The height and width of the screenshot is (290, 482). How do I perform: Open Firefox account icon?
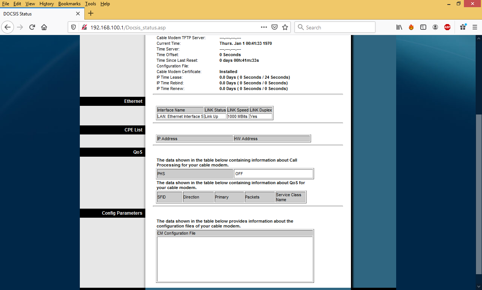click(x=435, y=27)
